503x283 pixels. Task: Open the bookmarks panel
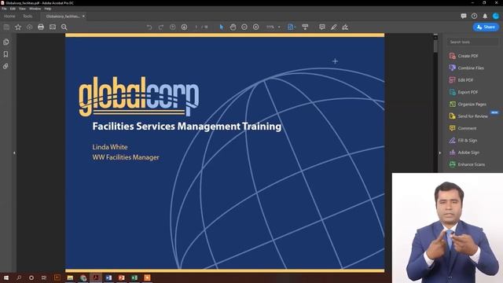point(6,54)
